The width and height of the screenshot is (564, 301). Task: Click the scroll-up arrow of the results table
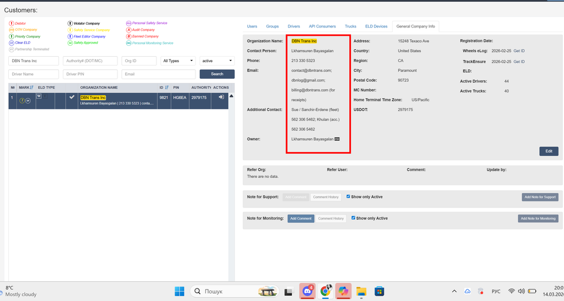pos(231,96)
